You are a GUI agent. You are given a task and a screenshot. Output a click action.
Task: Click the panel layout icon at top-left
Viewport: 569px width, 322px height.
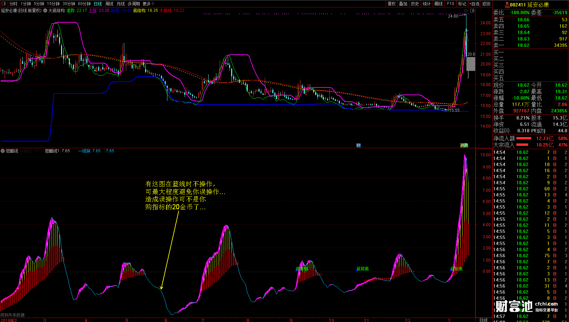[x=4, y=4]
